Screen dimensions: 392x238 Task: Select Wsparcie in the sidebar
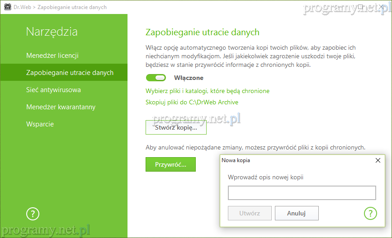click(40, 124)
